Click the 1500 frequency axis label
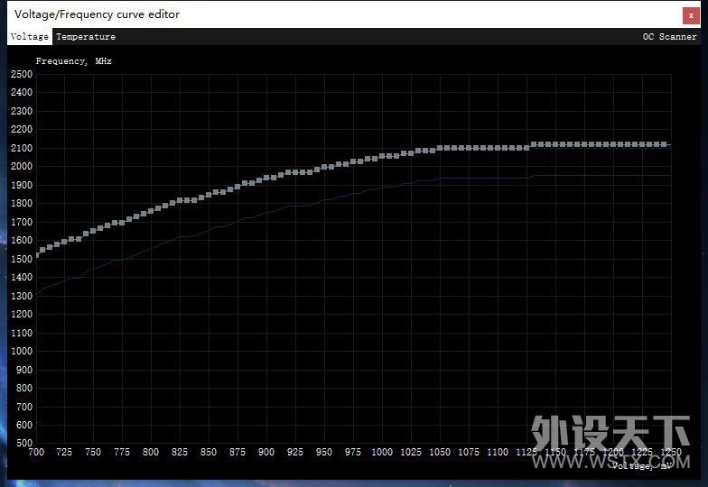Screen dimensions: 708x487 [x=22, y=259]
